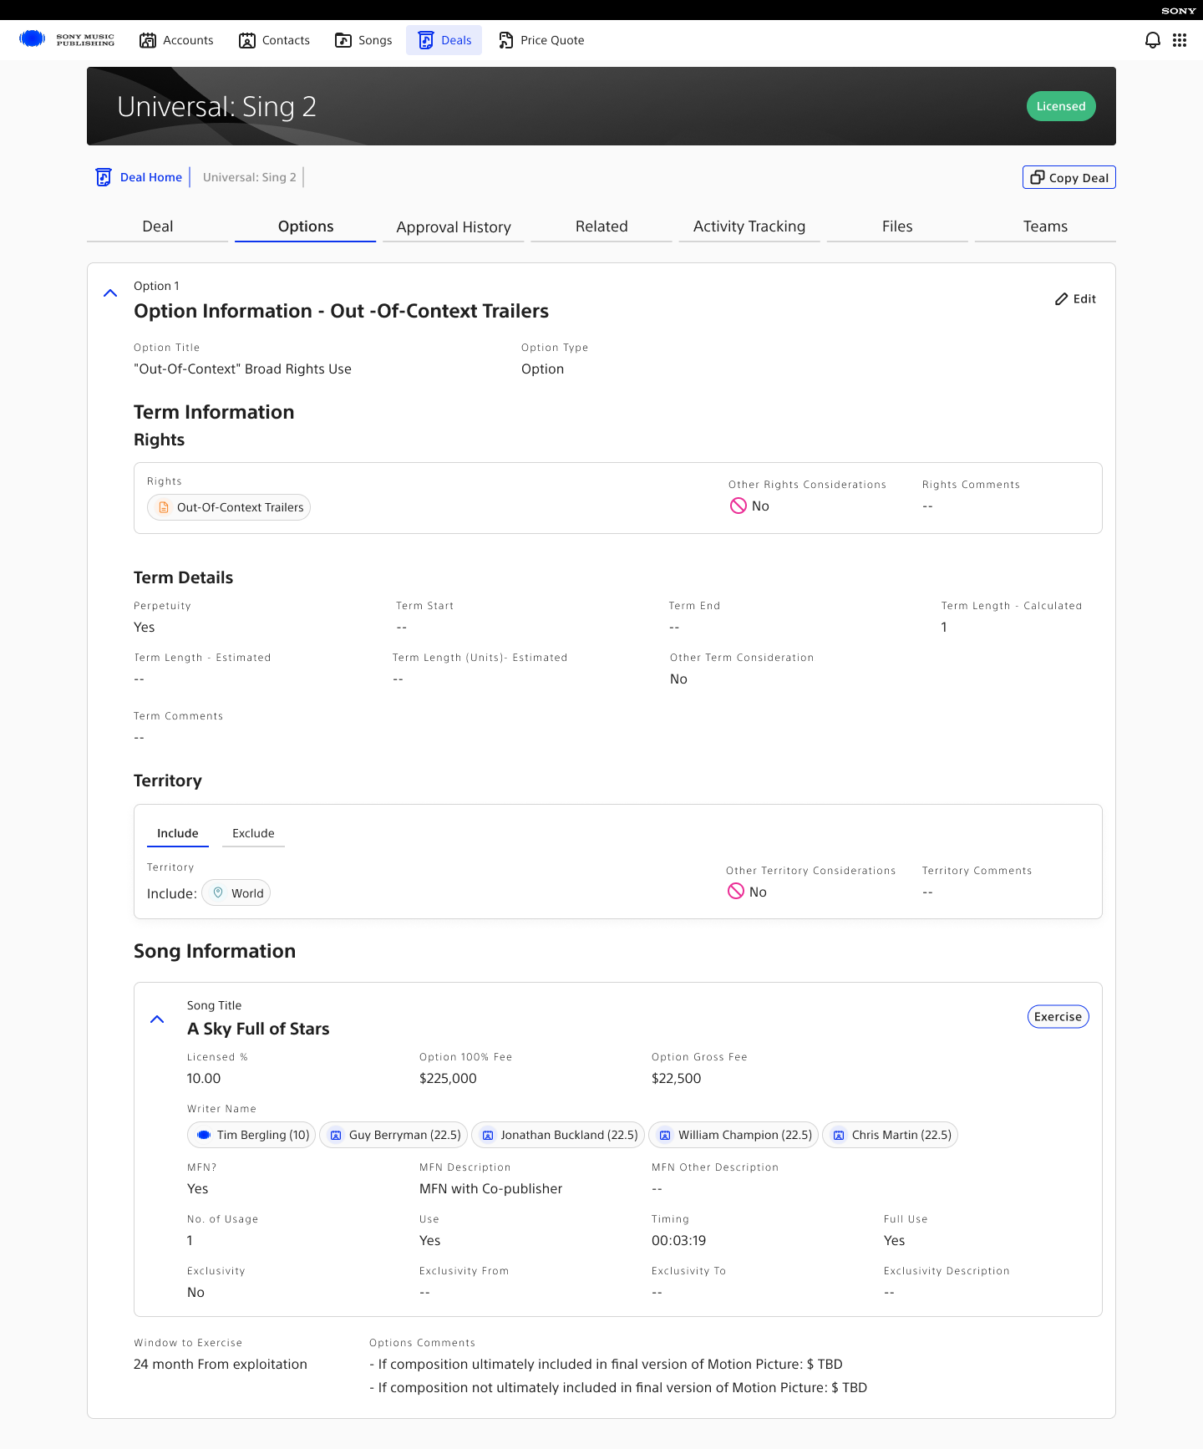Open Contacts in top navigation
This screenshot has width=1203, height=1449.
[x=274, y=40]
